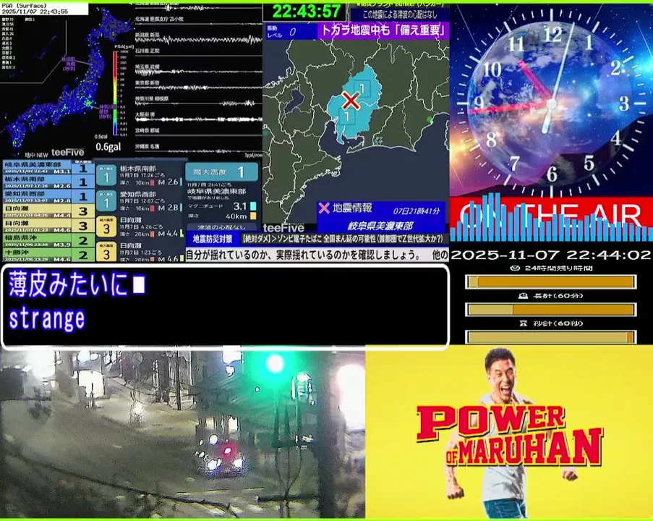Click the hourglass icon beside 秒針(60秒)
653x521 pixels.
pos(524,323)
